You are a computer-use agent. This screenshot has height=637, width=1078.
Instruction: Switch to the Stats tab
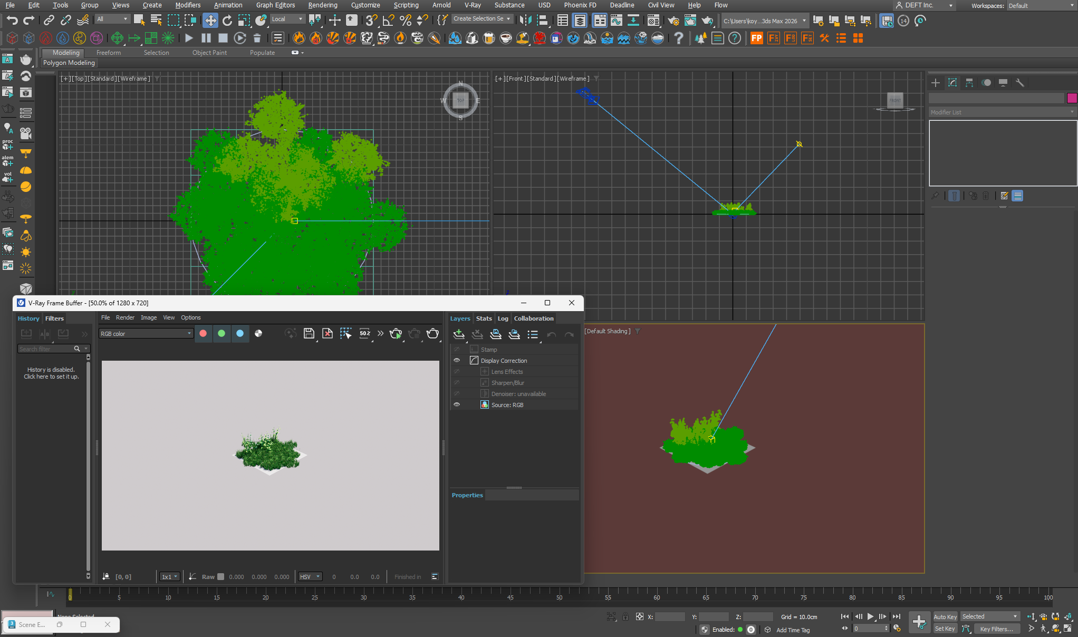484,318
